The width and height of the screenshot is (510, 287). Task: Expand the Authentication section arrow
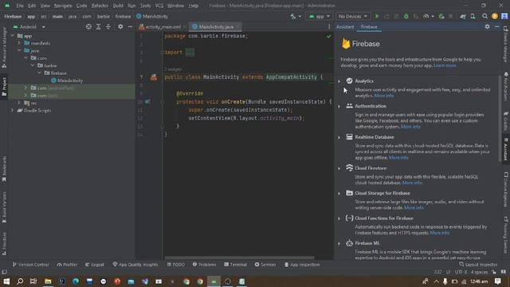coord(339,106)
